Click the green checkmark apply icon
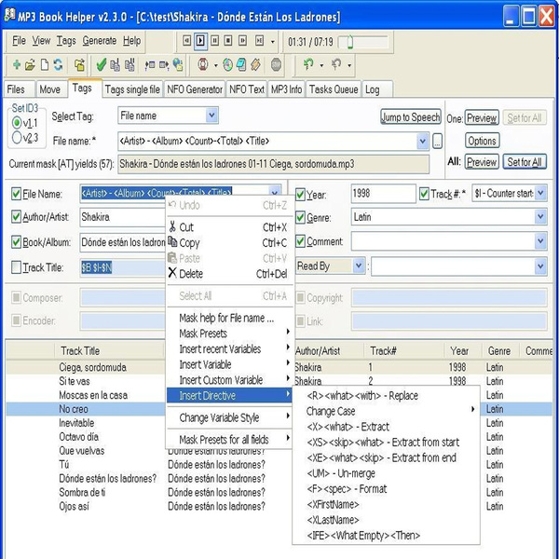The width and height of the screenshot is (559, 559). 102,65
